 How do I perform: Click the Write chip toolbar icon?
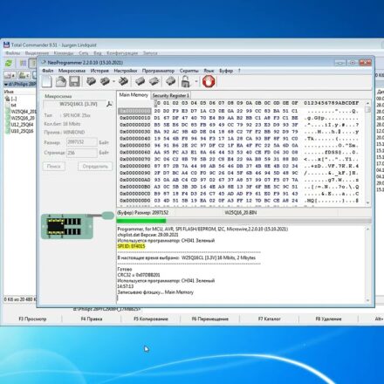105,81
